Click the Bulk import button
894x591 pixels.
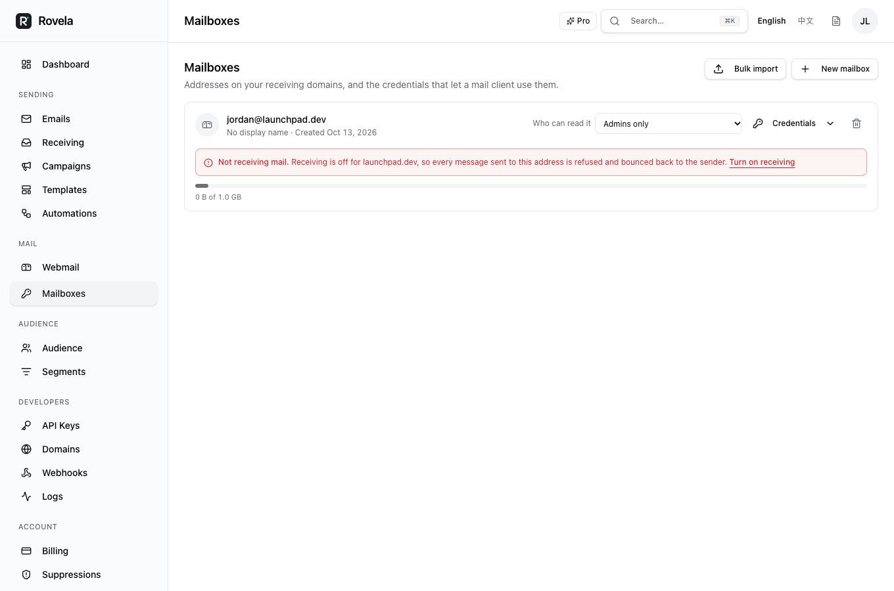coord(745,69)
